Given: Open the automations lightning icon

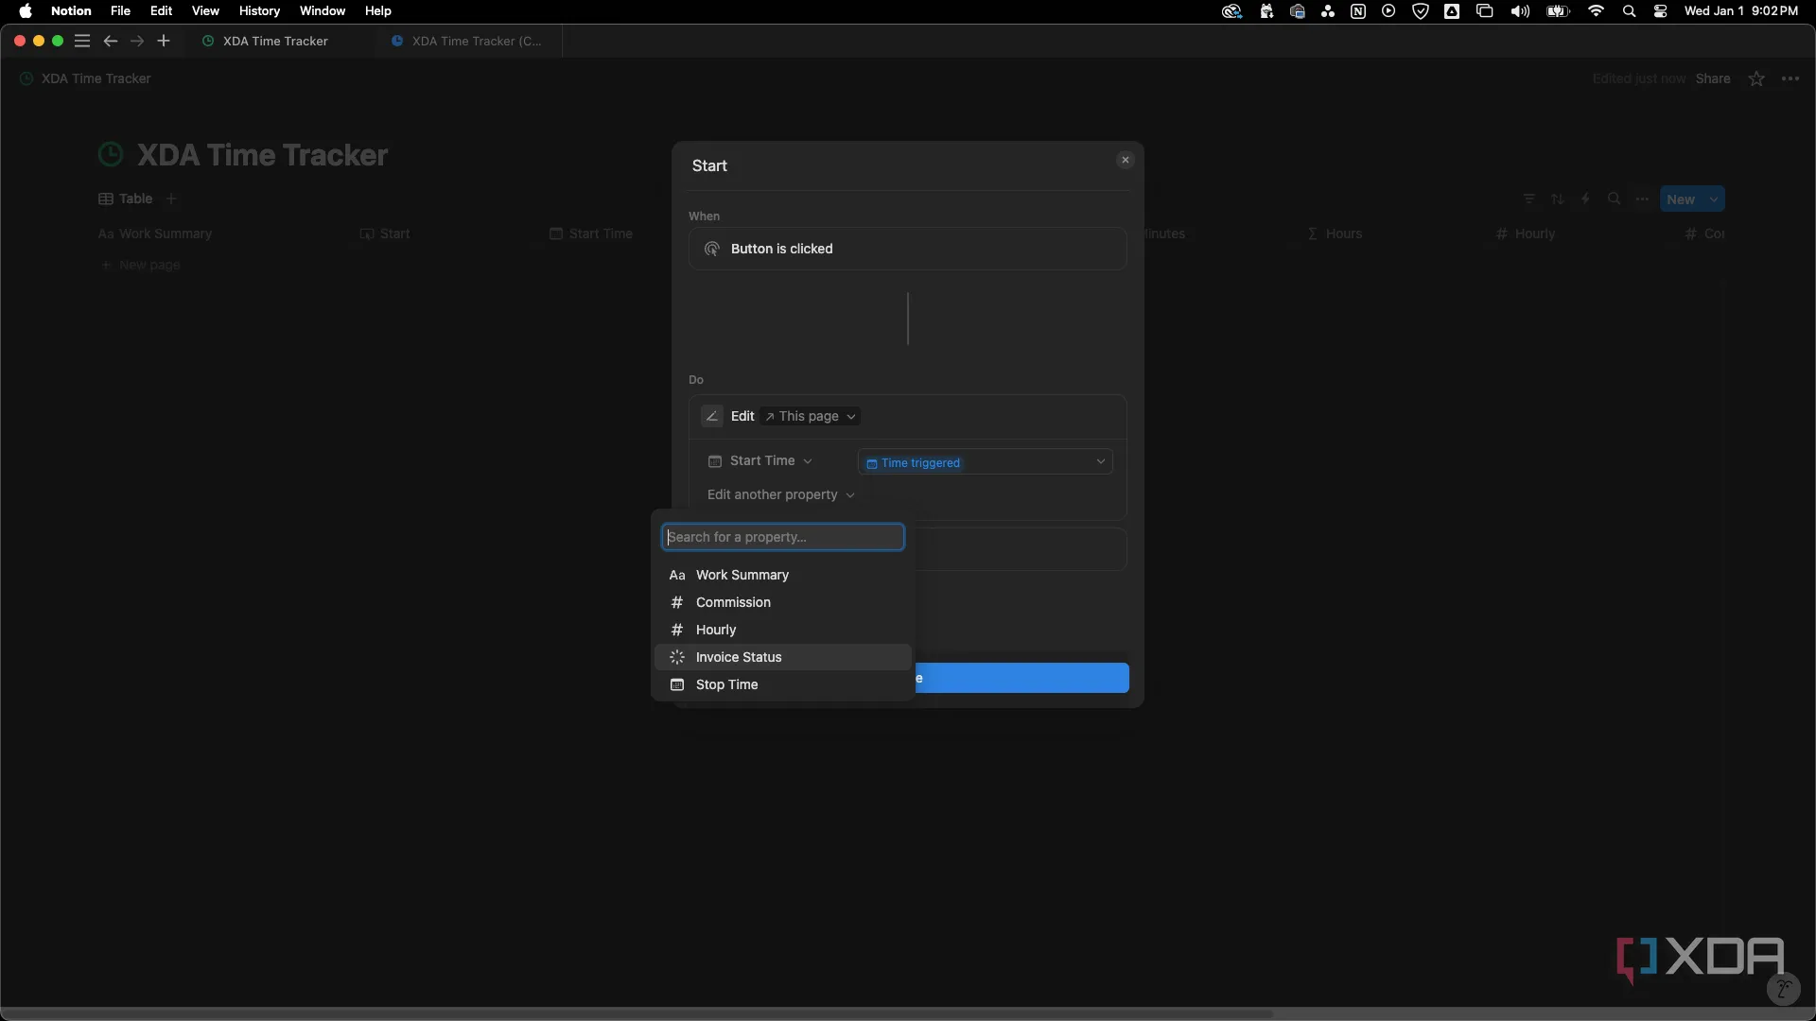Looking at the screenshot, I should (x=1586, y=199).
